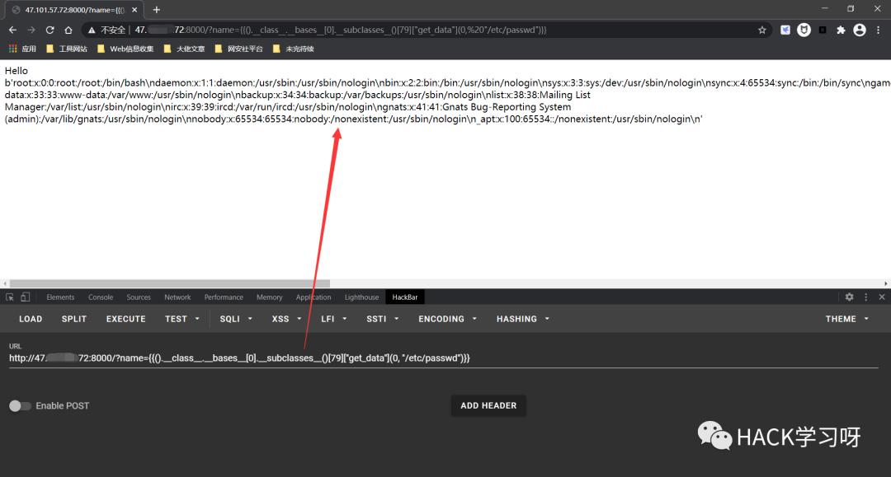Select the HackBar tab

(x=404, y=297)
